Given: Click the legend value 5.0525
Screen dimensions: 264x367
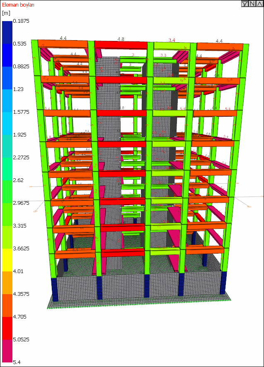Looking at the screenshot, I should (x=21, y=340).
